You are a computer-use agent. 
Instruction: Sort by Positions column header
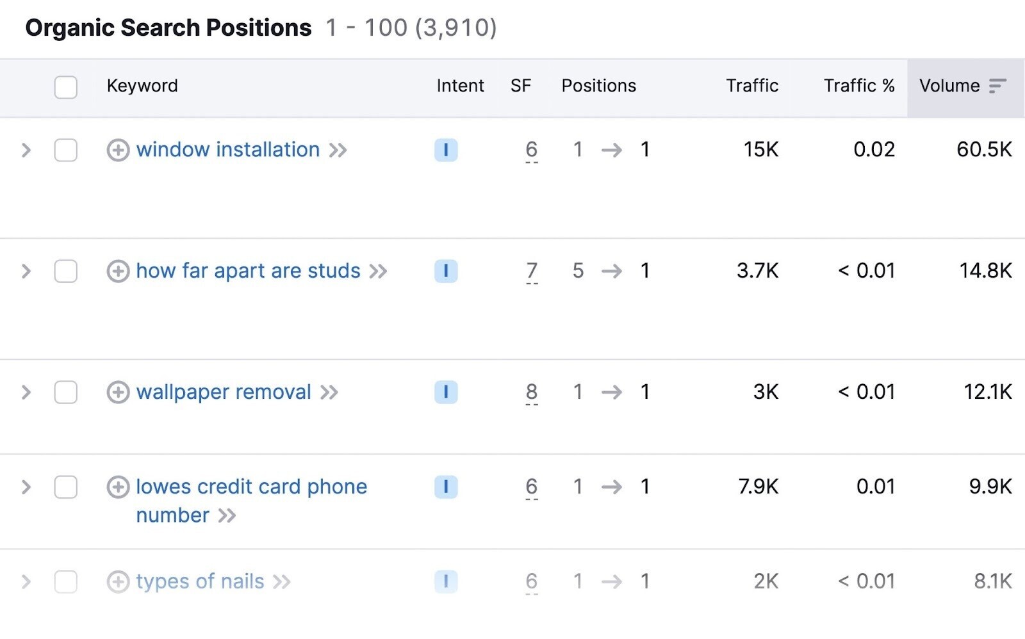599,86
